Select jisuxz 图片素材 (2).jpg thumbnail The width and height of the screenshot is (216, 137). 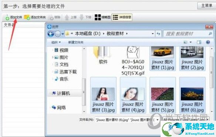coord(192,59)
